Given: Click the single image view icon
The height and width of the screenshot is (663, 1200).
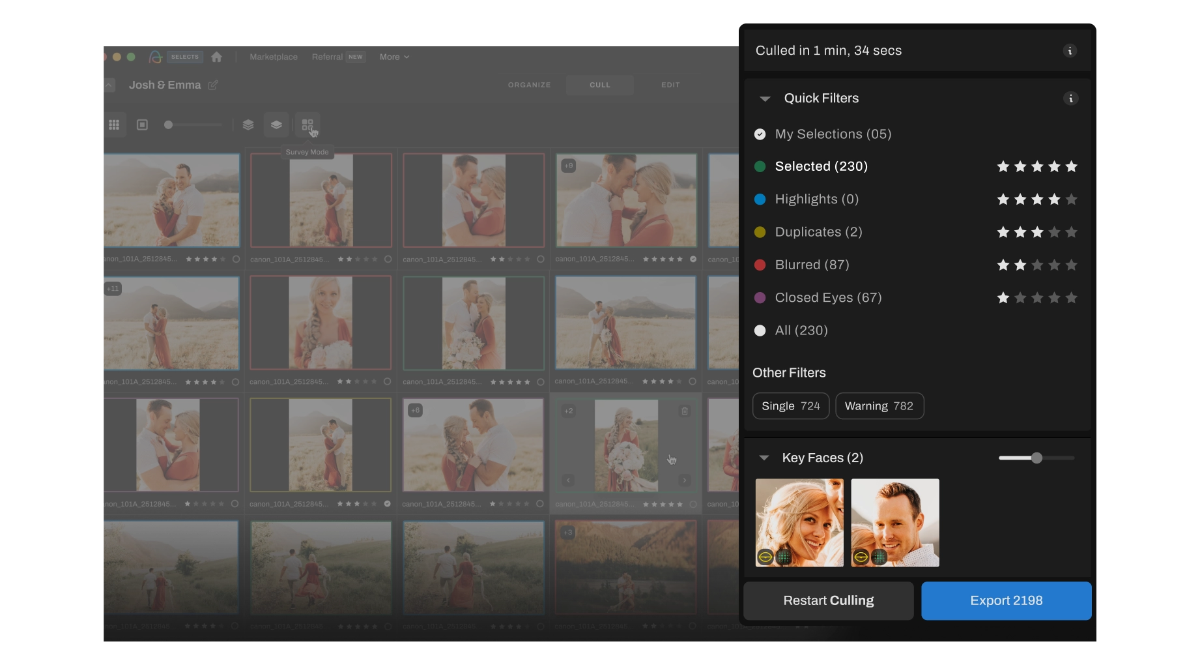Looking at the screenshot, I should pyautogui.click(x=142, y=125).
